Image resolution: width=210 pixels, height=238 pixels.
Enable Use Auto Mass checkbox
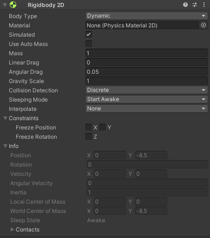(x=89, y=44)
